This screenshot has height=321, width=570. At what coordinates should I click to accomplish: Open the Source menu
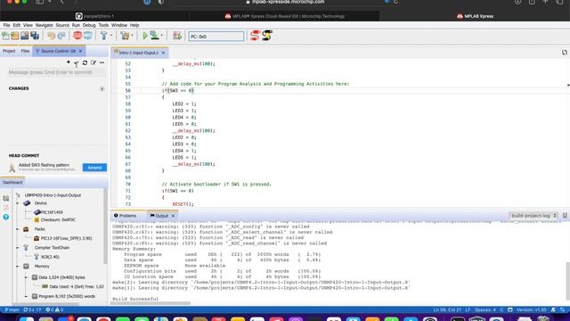(62, 25)
